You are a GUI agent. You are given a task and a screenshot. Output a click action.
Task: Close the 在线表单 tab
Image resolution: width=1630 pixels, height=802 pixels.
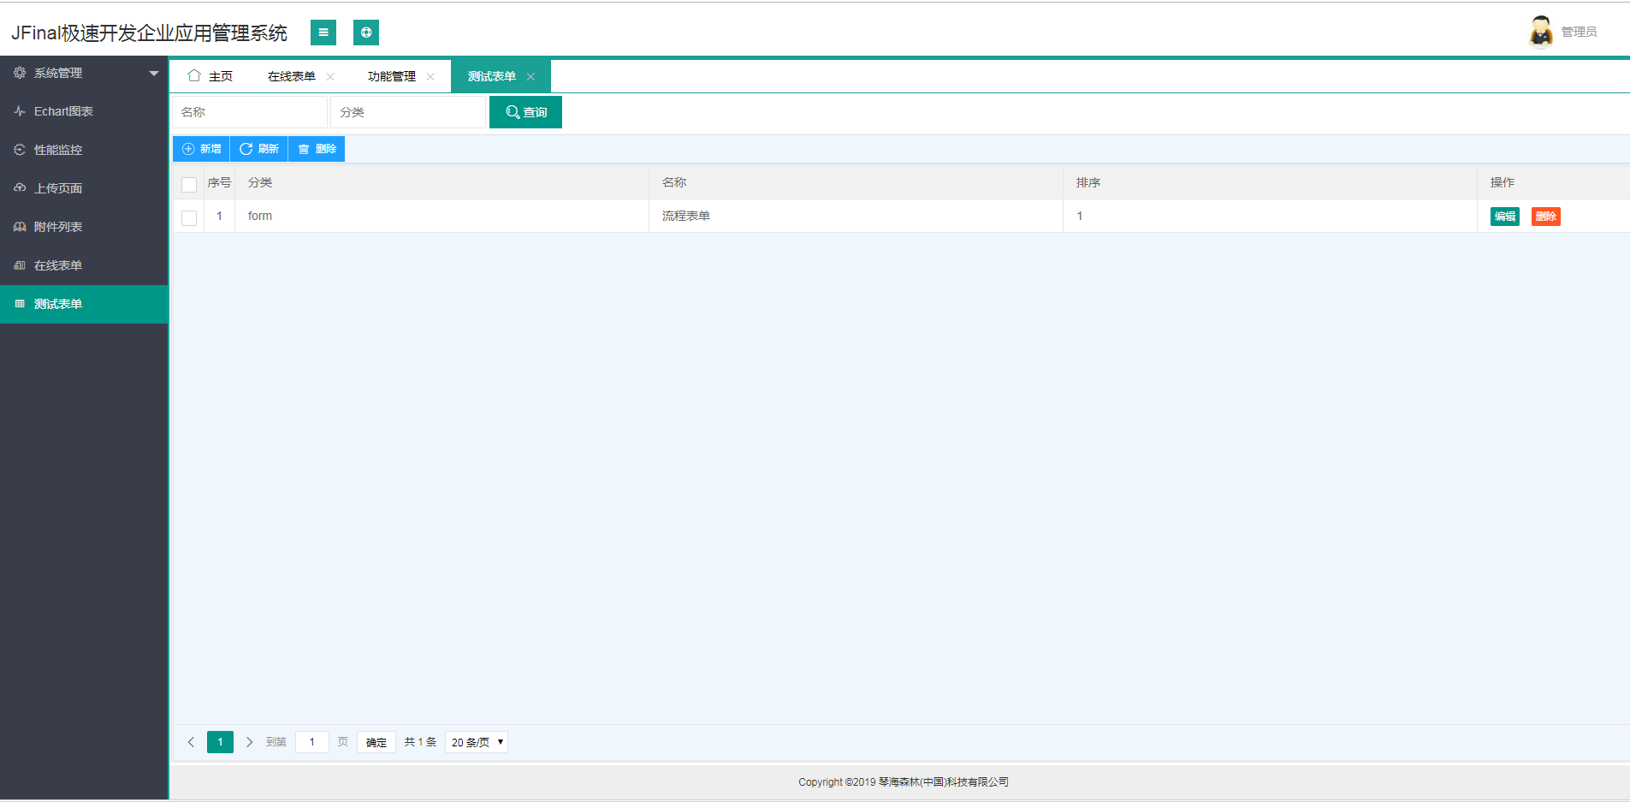pyautogui.click(x=330, y=77)
